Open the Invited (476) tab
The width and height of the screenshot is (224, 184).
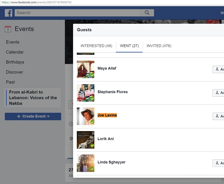click(159, 46)
